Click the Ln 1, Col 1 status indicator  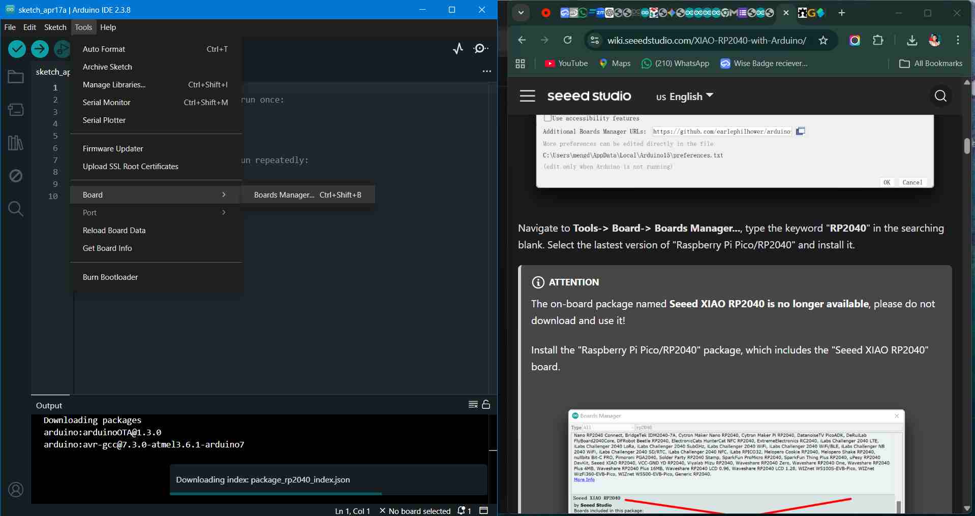[x=352, y=510]
